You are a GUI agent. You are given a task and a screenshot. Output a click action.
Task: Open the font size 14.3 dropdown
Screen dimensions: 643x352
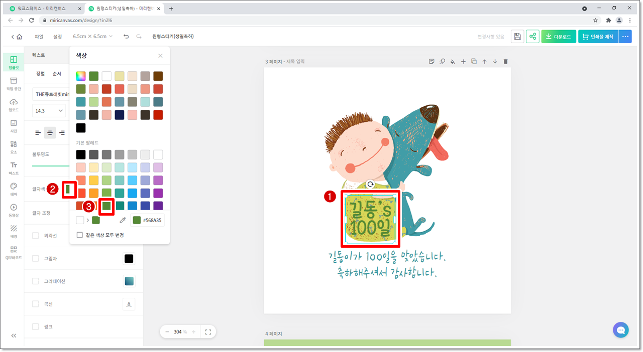click(49, 110)
